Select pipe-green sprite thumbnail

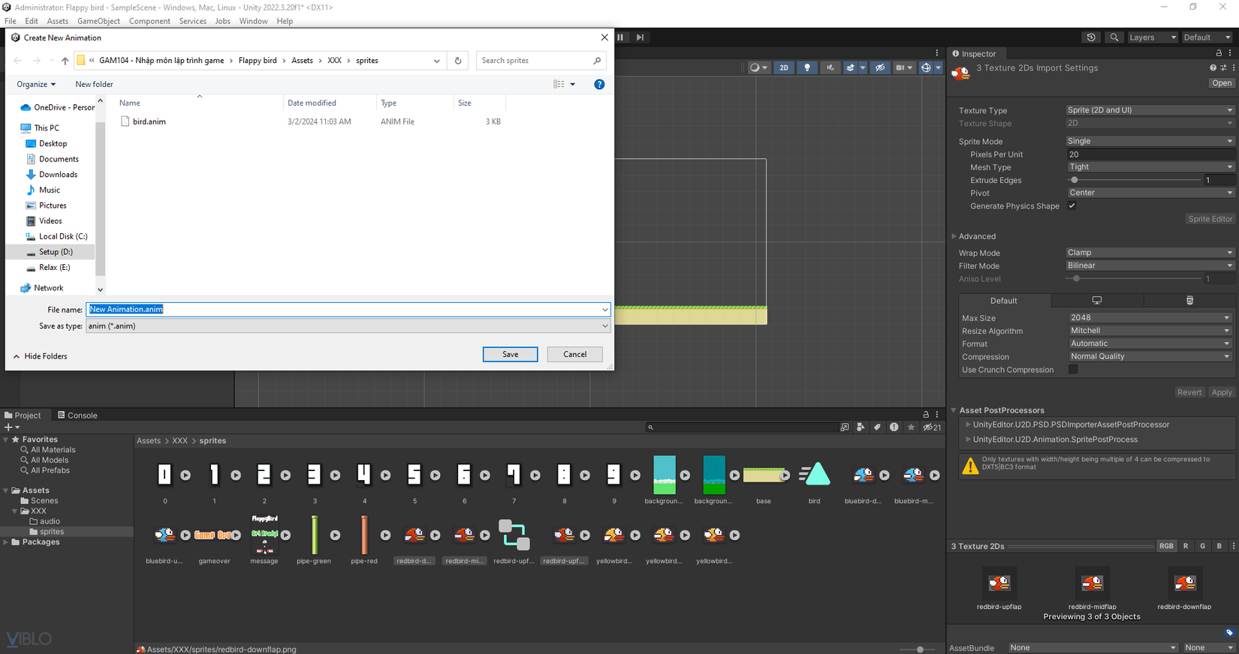(314, 534)
